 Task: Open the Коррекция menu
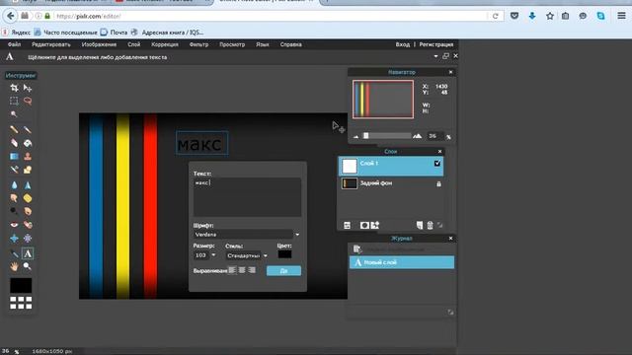[x=165, y=44]
